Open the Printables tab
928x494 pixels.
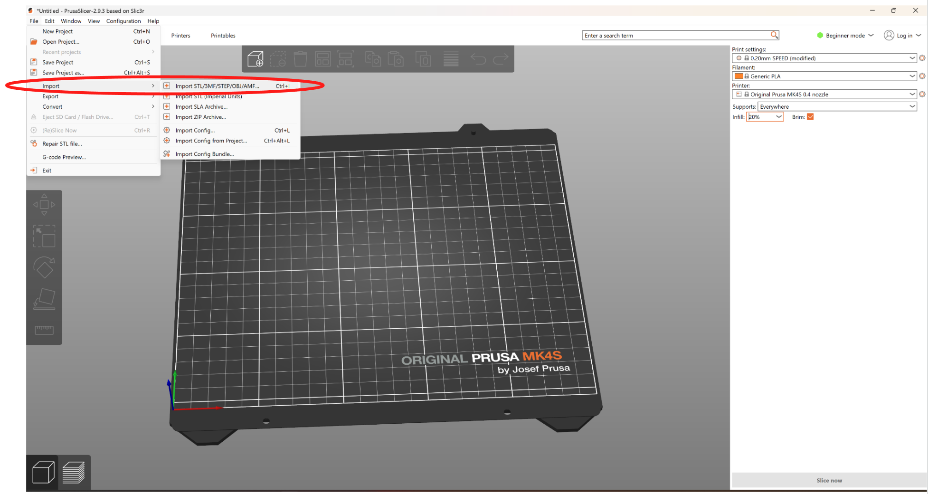click(x=223, y=36)
